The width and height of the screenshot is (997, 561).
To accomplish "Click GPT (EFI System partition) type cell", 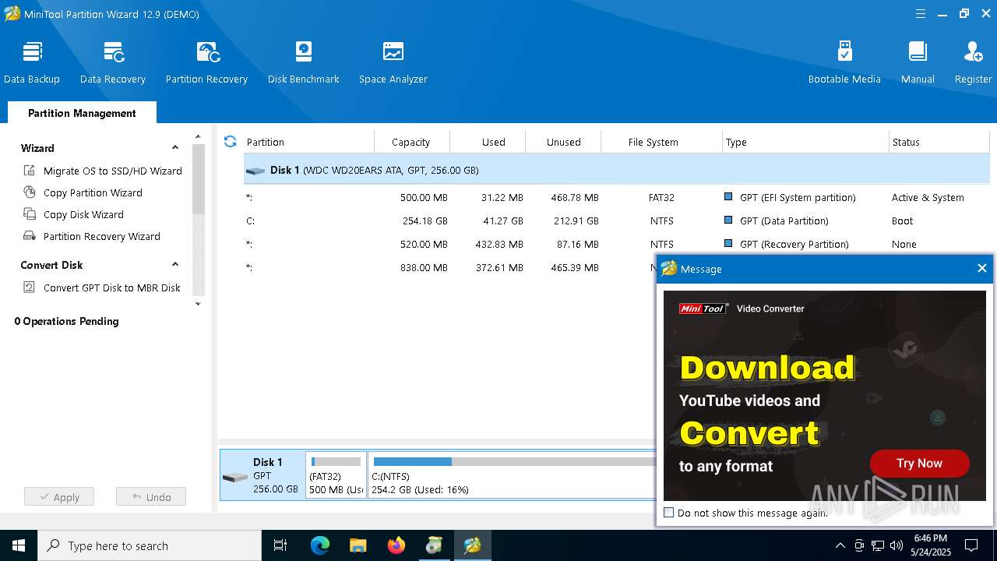I will (x=798, y=197).
